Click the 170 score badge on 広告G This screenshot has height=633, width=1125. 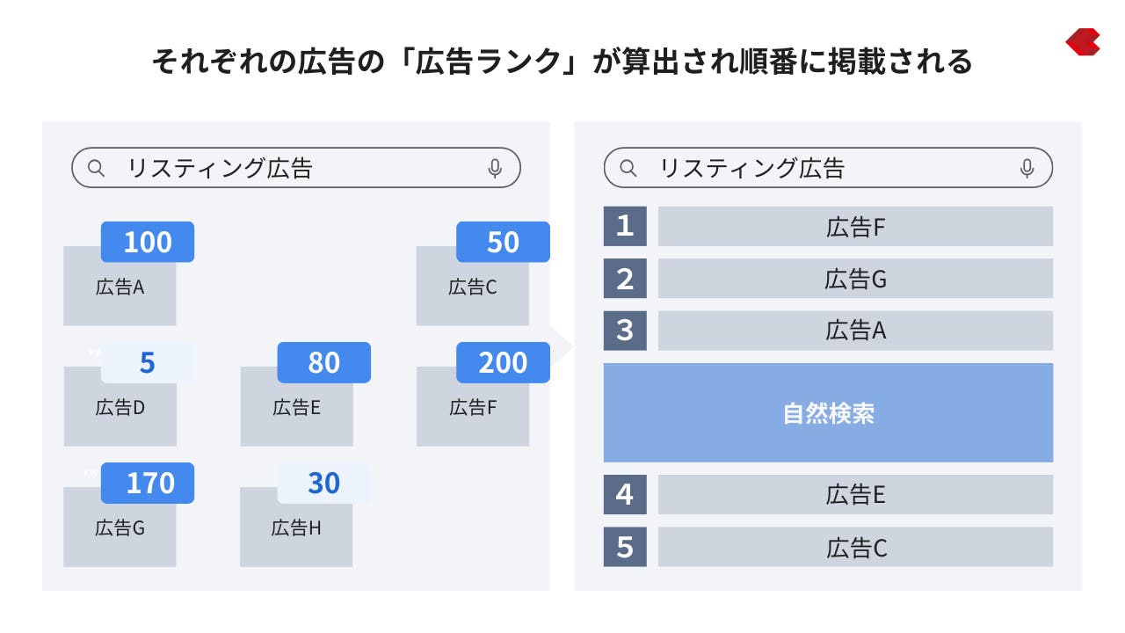tap(148, 483)
